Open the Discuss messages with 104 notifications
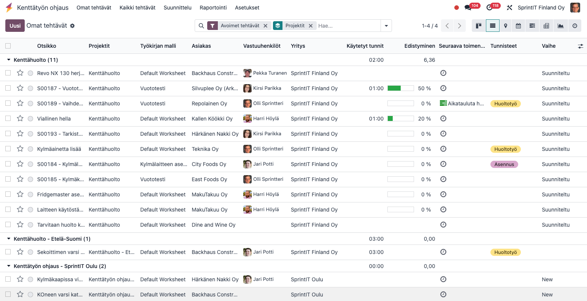Screen dimensions: 587x301 click(x=468, y=7)
